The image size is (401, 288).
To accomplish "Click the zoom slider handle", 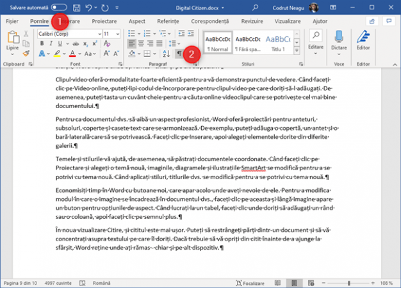I will (x=349, y=283).
